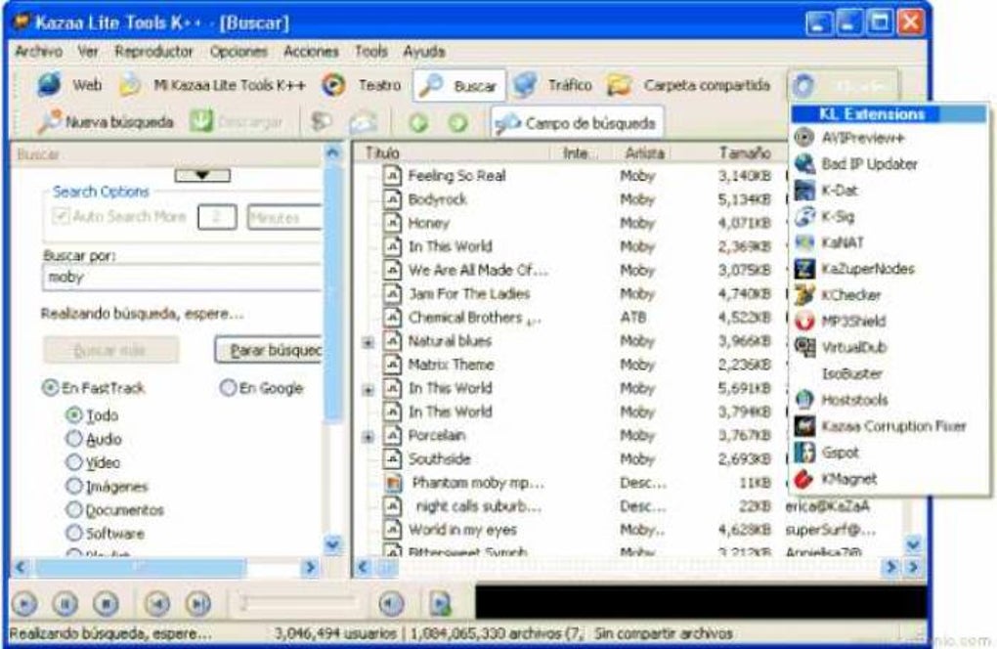Open the Ver menu
This screenshot has height=649, width=997.
pos(88,52)
